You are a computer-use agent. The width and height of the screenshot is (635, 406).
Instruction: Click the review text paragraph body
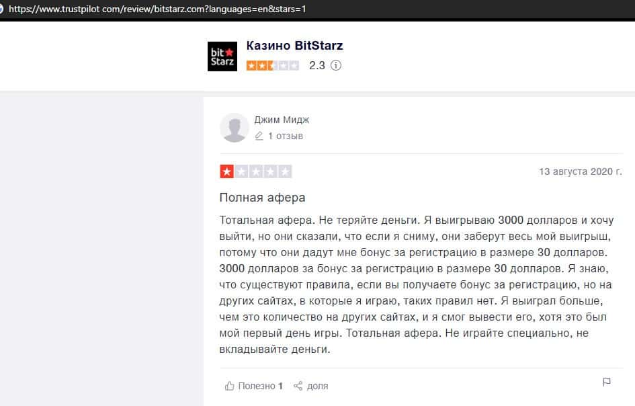coord(417,284)
